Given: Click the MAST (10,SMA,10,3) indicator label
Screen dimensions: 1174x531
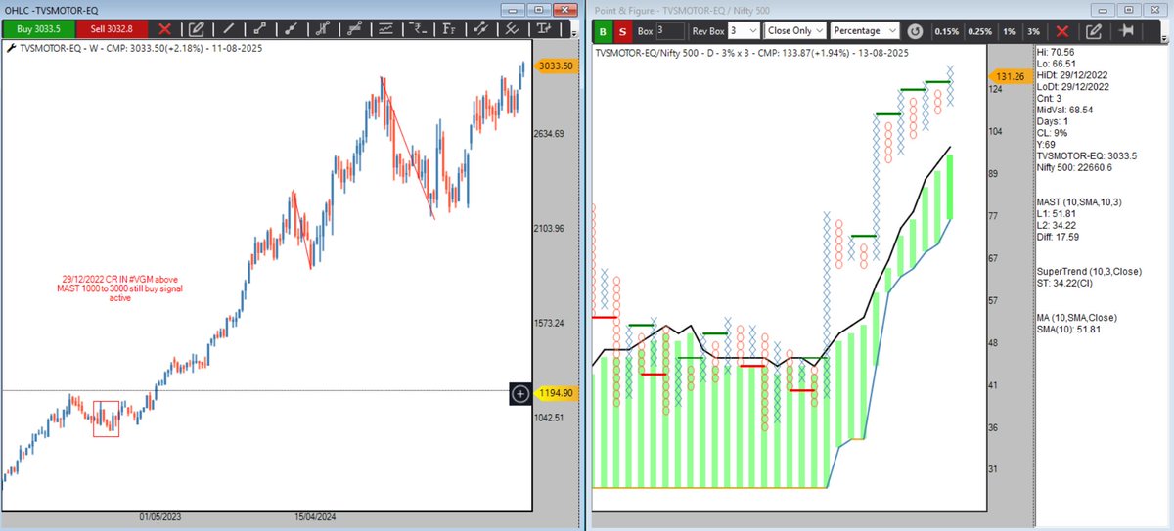Looking at the screenshot, I should 1079,200.
